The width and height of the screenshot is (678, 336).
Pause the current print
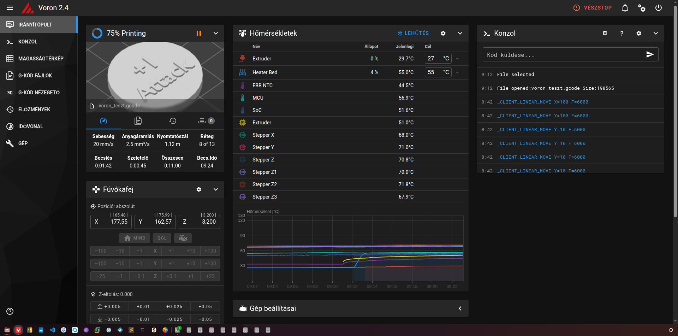199,33
